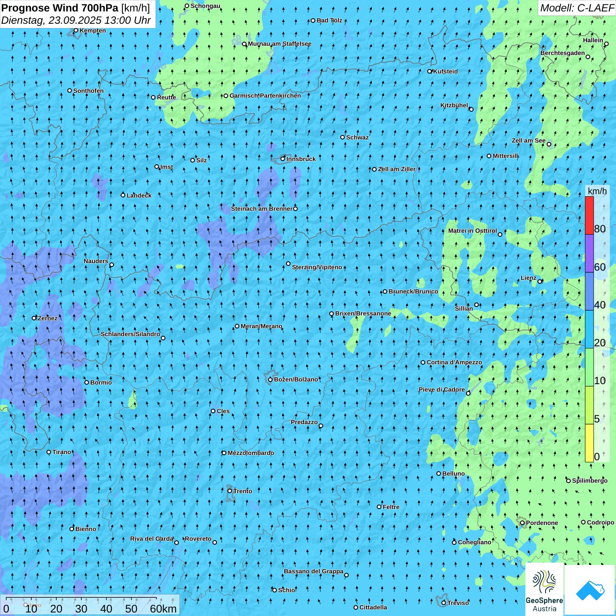Click the Brixen/Bressanone label

coord(363,313)
